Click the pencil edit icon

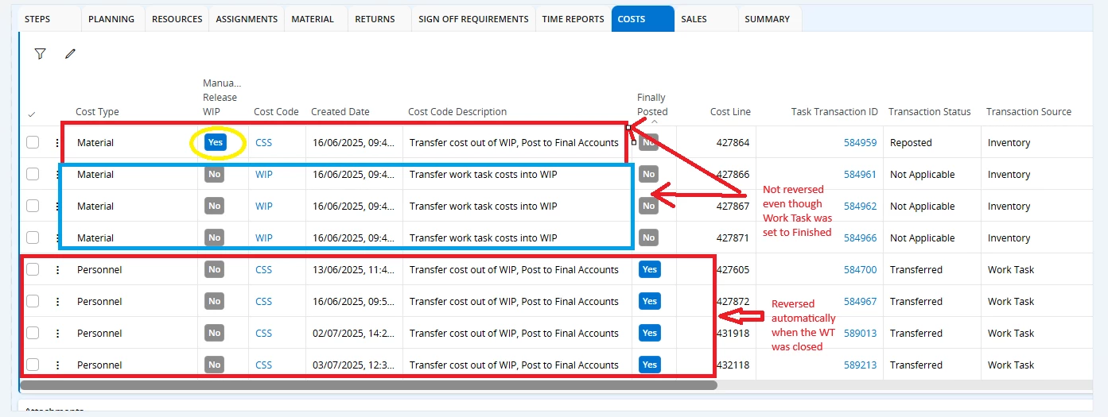(71, 54)
